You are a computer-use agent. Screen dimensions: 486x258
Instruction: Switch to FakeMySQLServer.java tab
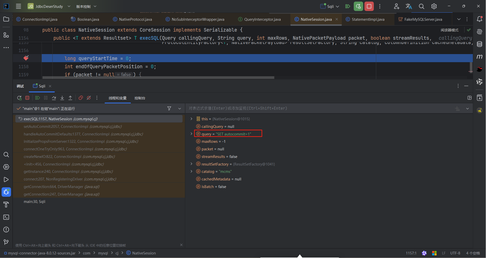(x=420, y=19)
